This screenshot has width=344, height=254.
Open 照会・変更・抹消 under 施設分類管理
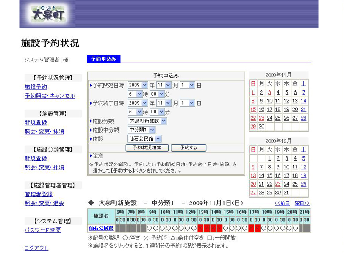point(44,167)
